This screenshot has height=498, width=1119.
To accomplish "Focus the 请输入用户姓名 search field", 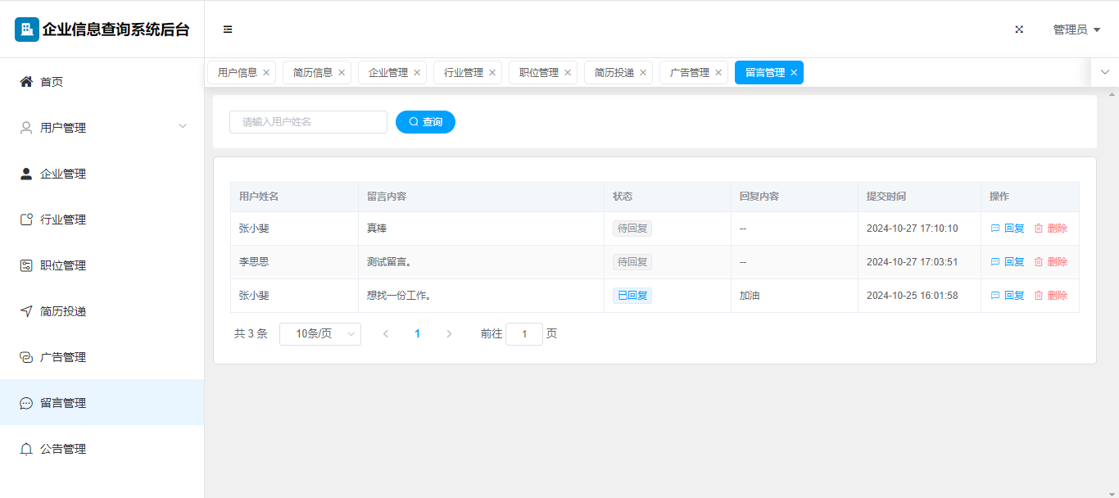I will click(x=308, y=122).
